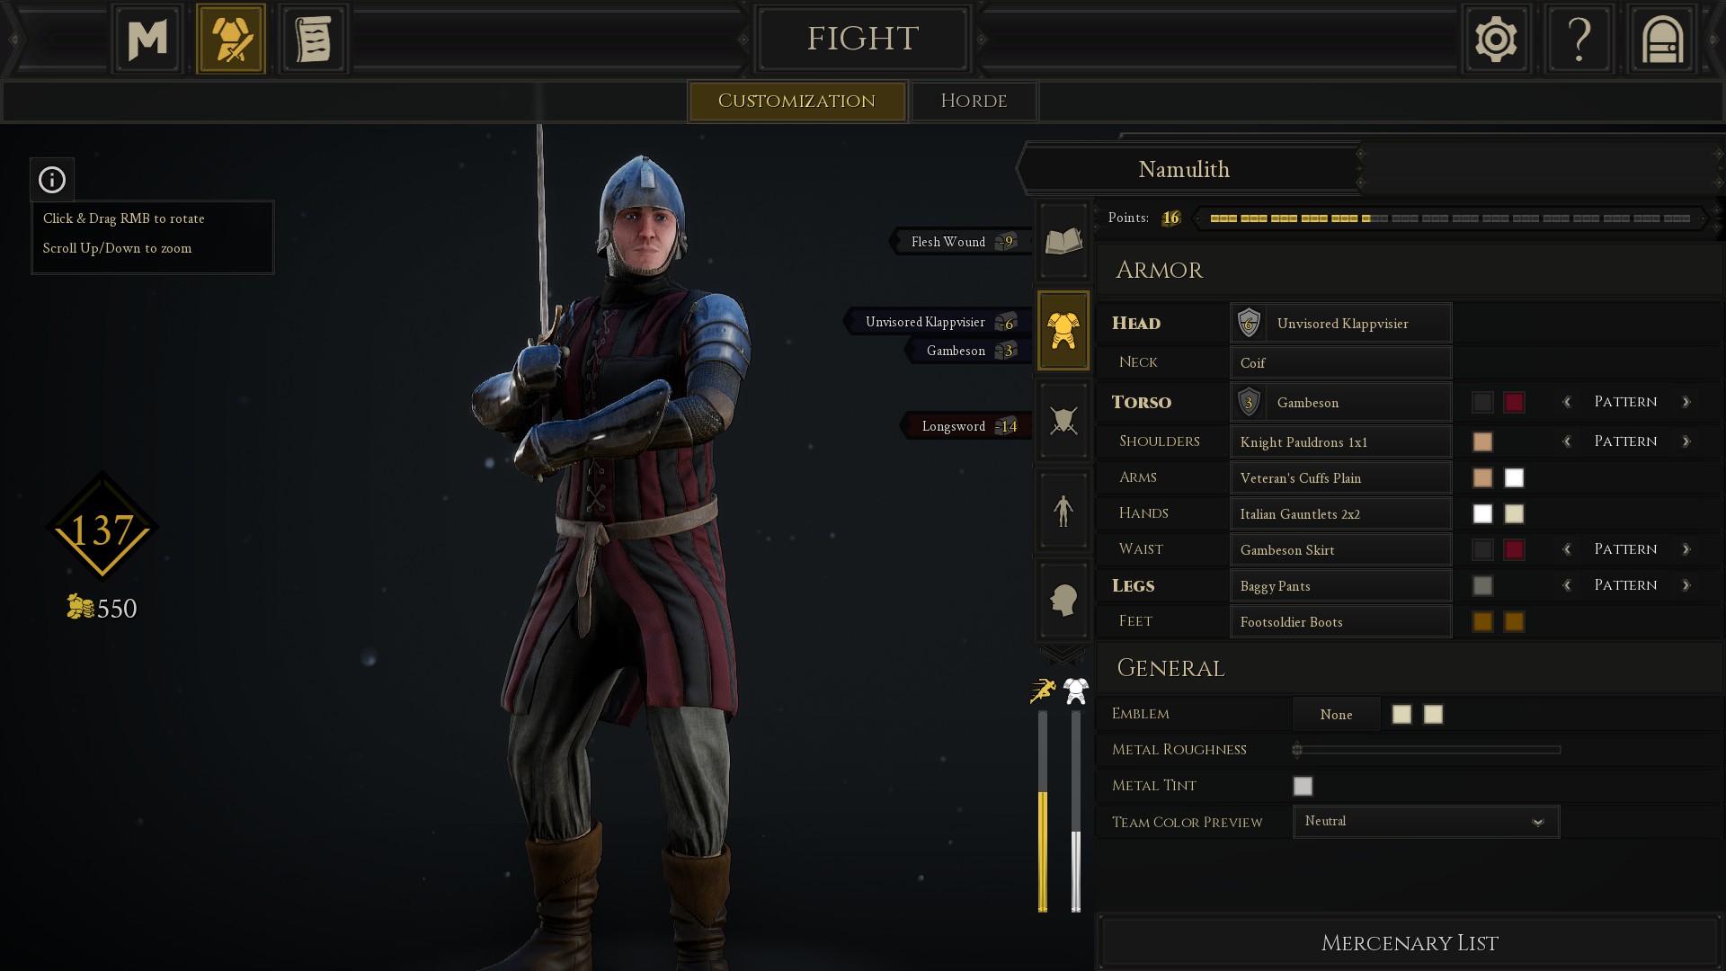Switch to the Horde tab

tap(974, 101)
